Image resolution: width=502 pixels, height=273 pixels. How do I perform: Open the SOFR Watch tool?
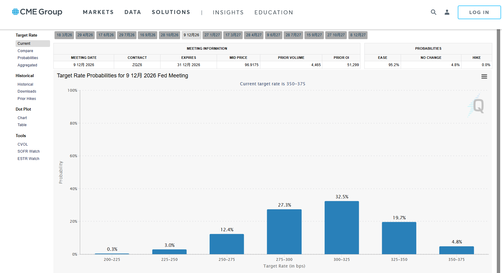pyautogui.click(x=28, y=151)
